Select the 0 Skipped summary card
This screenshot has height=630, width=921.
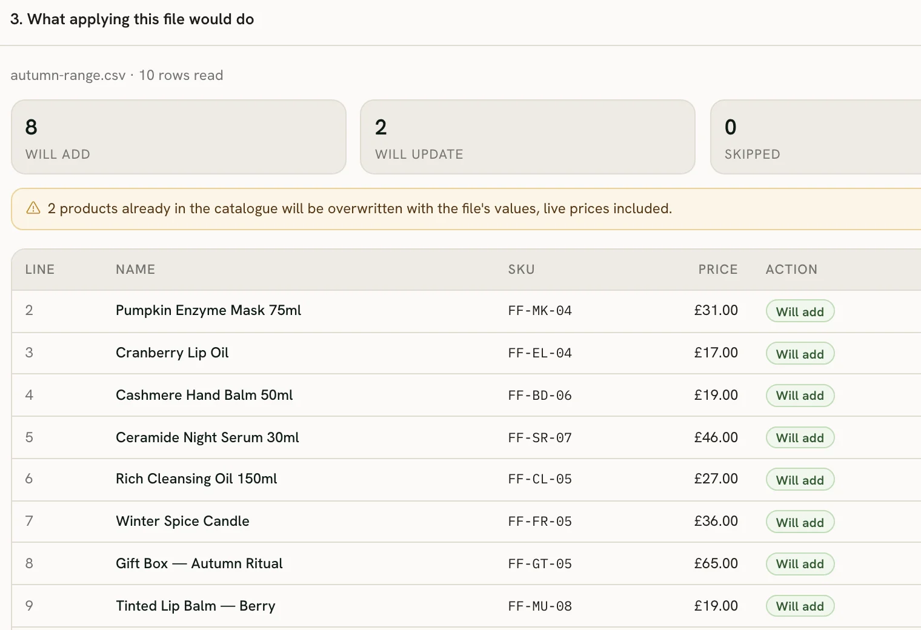[816, 137]
